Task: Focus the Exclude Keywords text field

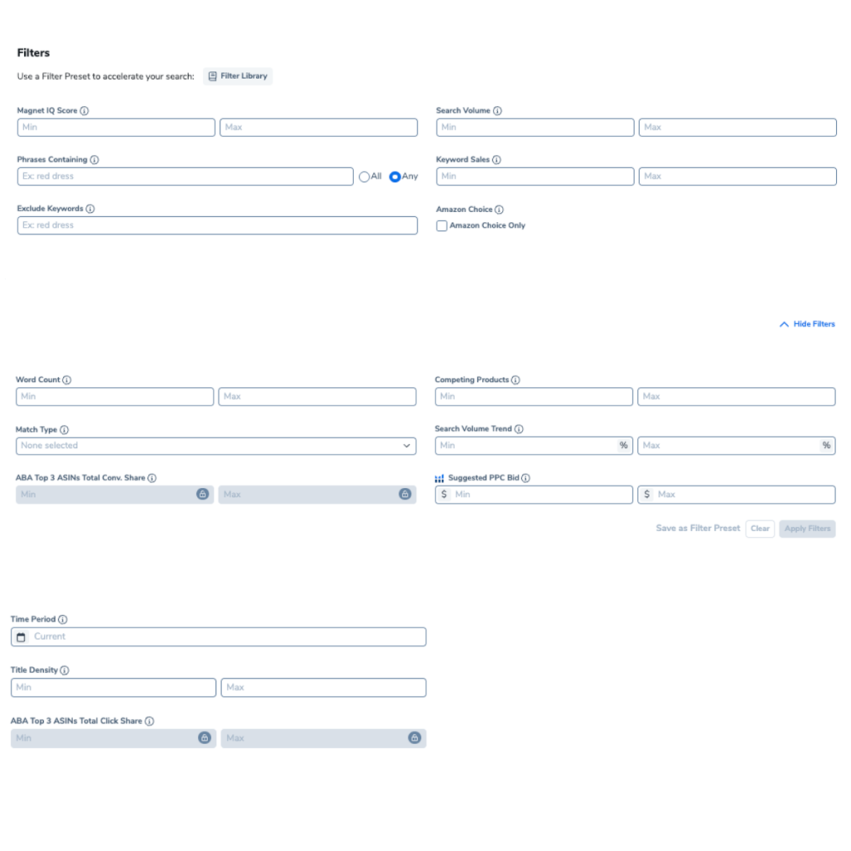Action: tap(217, 225)
